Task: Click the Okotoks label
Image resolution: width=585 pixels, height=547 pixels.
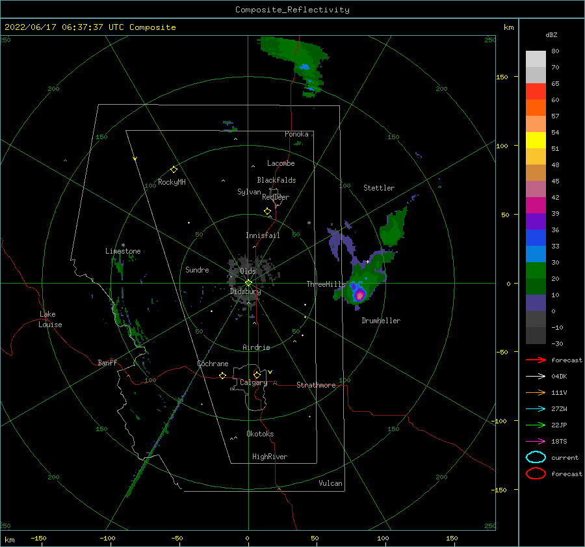Action: tap(260, 434)
